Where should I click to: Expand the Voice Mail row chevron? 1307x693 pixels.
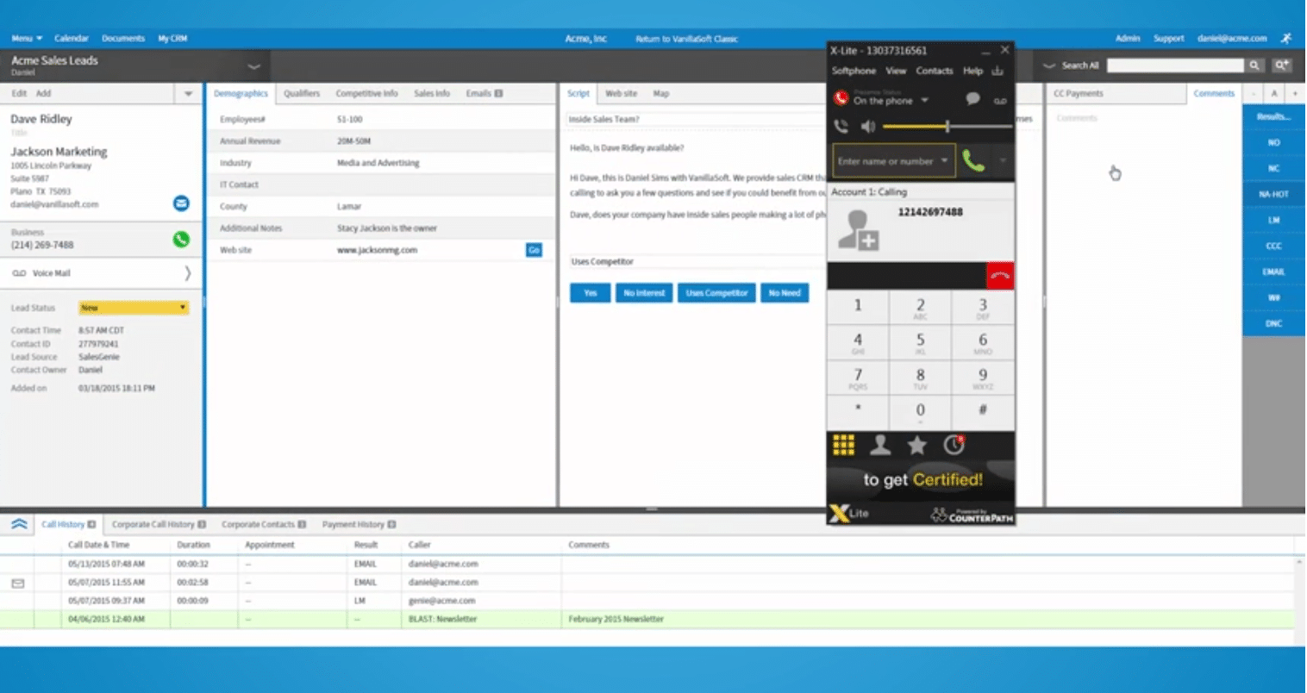click(188, 273)
